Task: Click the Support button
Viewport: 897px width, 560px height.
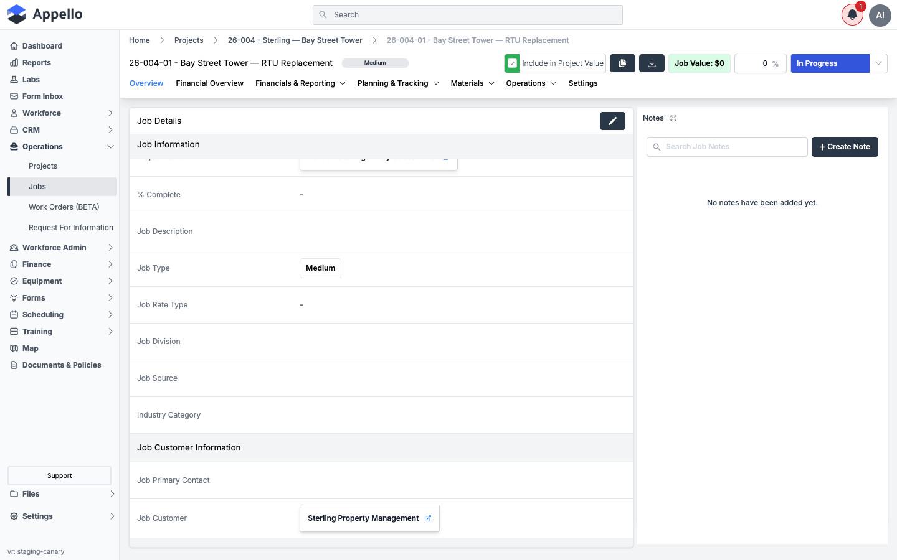Action: pyautogui.click(x=60, y=476)
